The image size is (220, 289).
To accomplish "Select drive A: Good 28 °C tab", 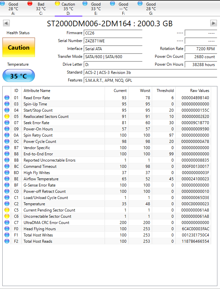I will [x=13, y=9].
